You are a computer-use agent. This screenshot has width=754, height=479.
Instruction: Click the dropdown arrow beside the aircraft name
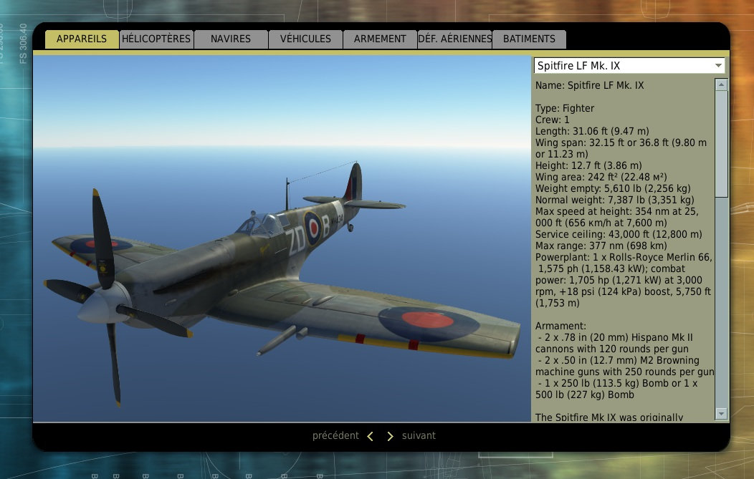click(x=718, y=66)
